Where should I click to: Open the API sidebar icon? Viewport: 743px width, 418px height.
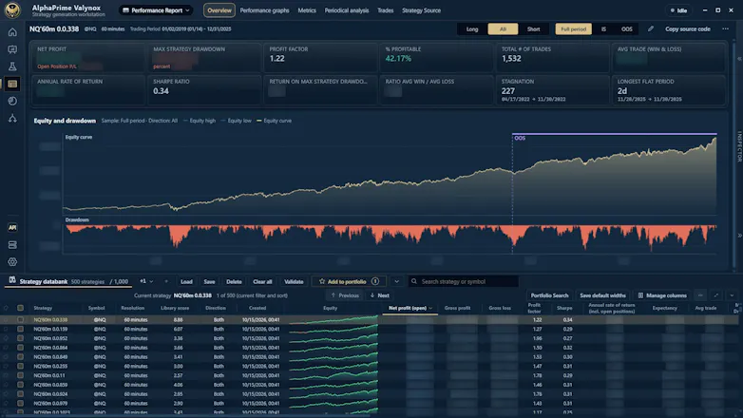[x=12, y=227]
